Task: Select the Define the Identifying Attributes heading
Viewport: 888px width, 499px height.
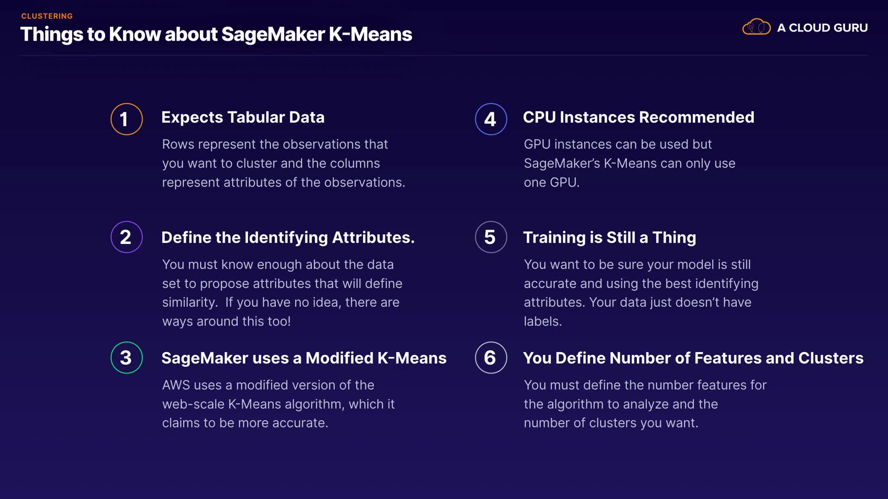Action: pos(288,237)
